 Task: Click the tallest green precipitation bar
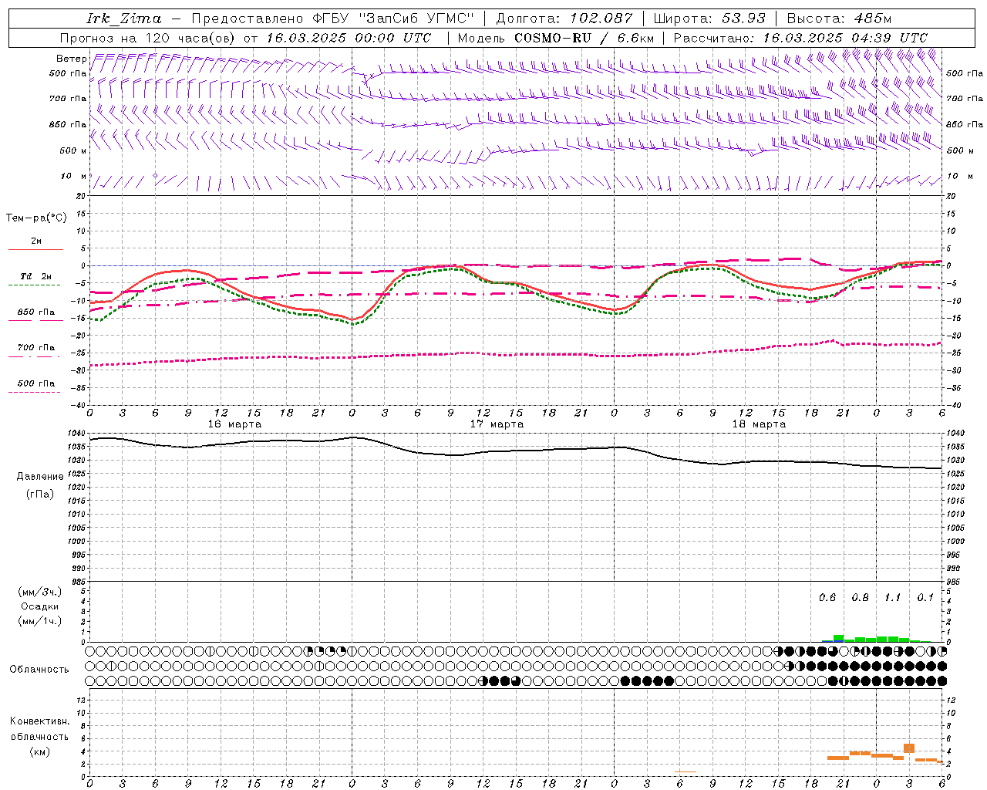coord(839,638)
